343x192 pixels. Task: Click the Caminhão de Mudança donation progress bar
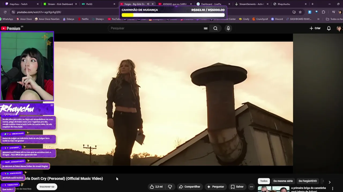173,15
